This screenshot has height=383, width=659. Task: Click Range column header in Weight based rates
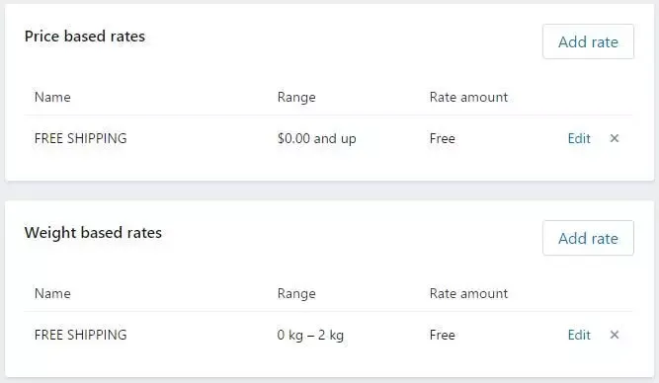pyautogui.click(x=296, y=294)
